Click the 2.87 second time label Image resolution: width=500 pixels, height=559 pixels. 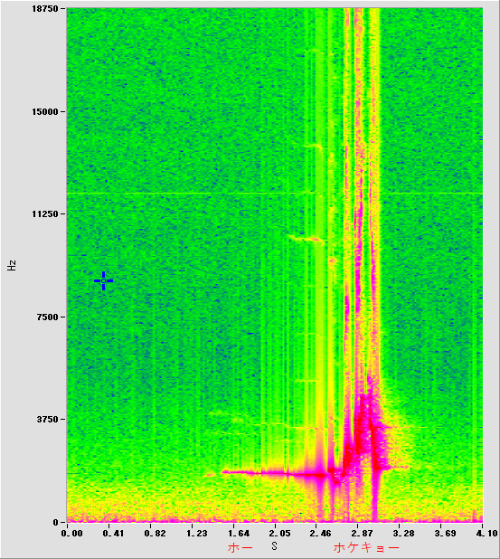point(362,534)
